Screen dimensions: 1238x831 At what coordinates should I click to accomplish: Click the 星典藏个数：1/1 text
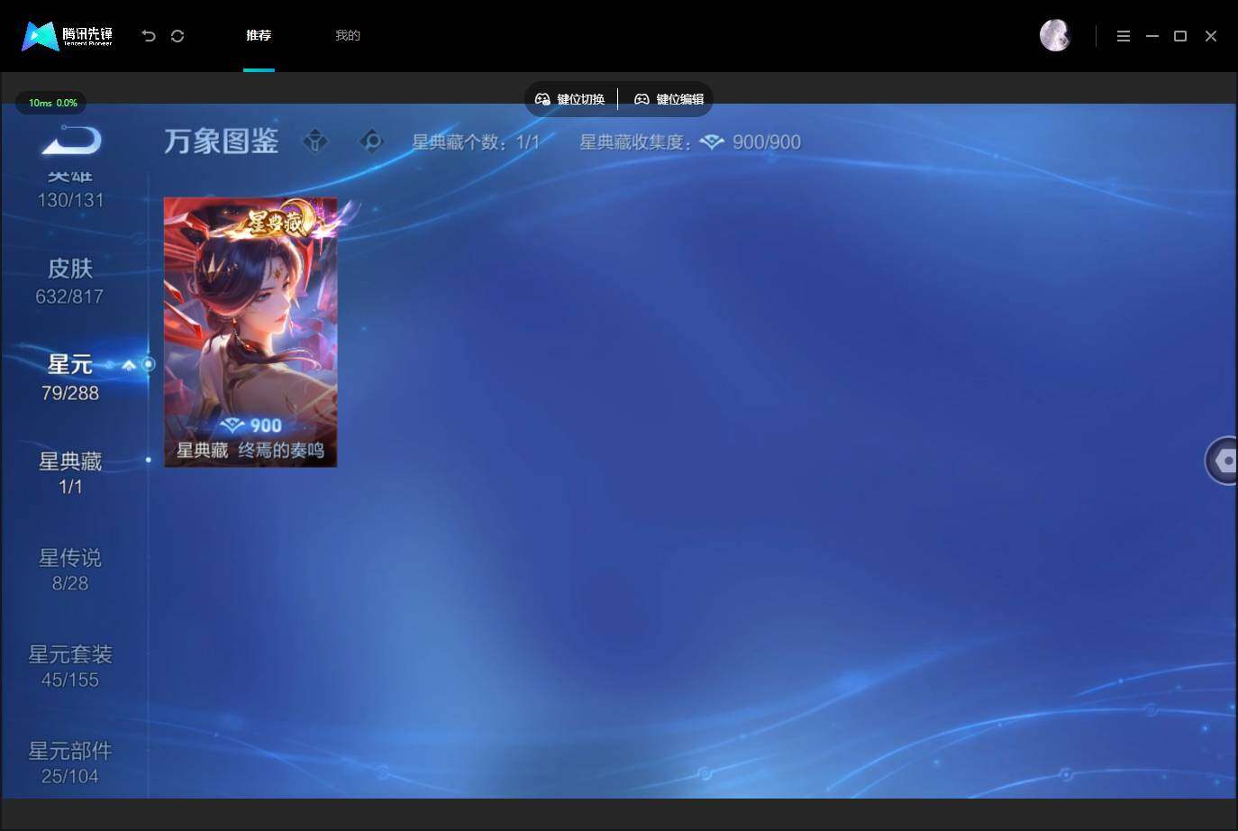[476, 142]
